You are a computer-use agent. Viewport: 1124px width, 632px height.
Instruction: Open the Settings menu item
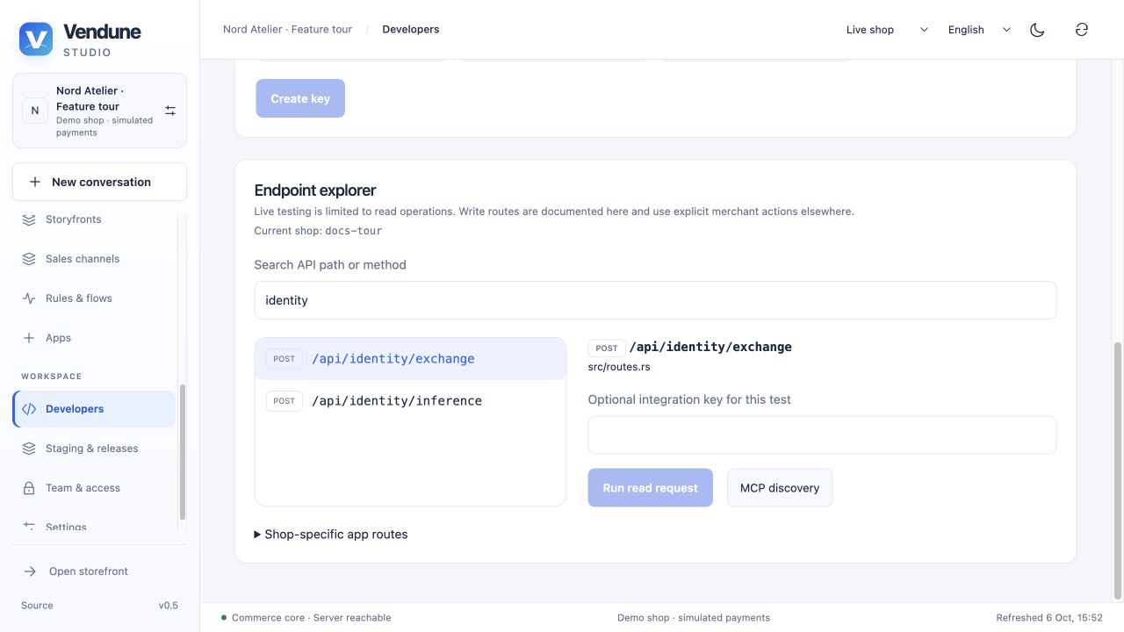pos(94,527)
